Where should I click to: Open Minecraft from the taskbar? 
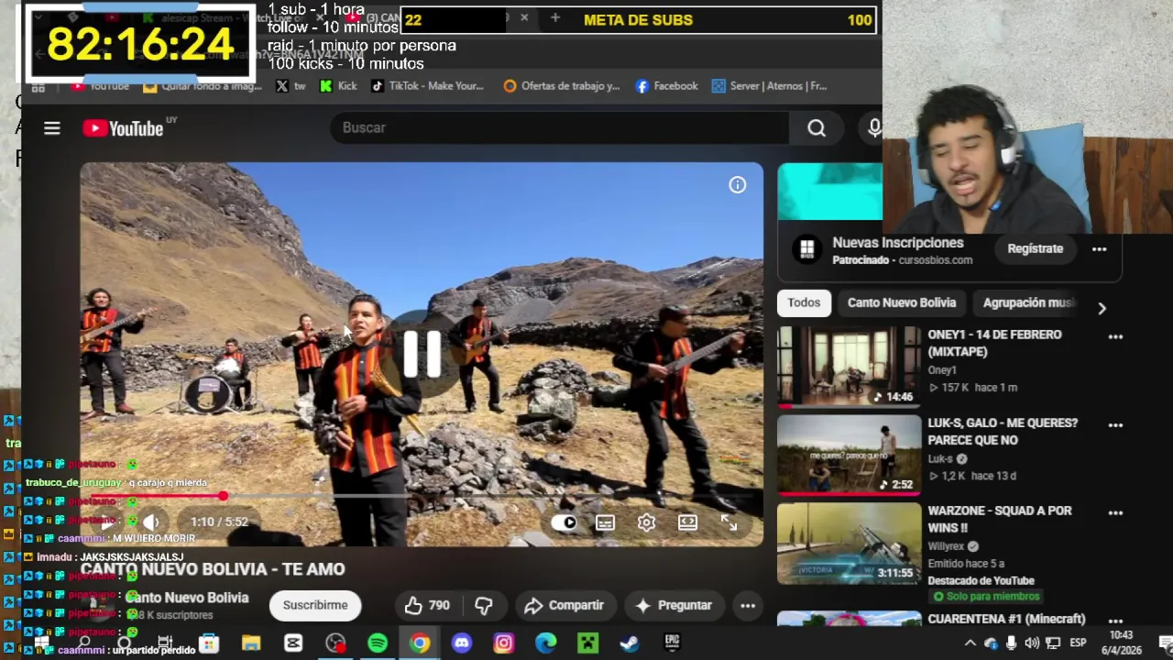[587, 643]
